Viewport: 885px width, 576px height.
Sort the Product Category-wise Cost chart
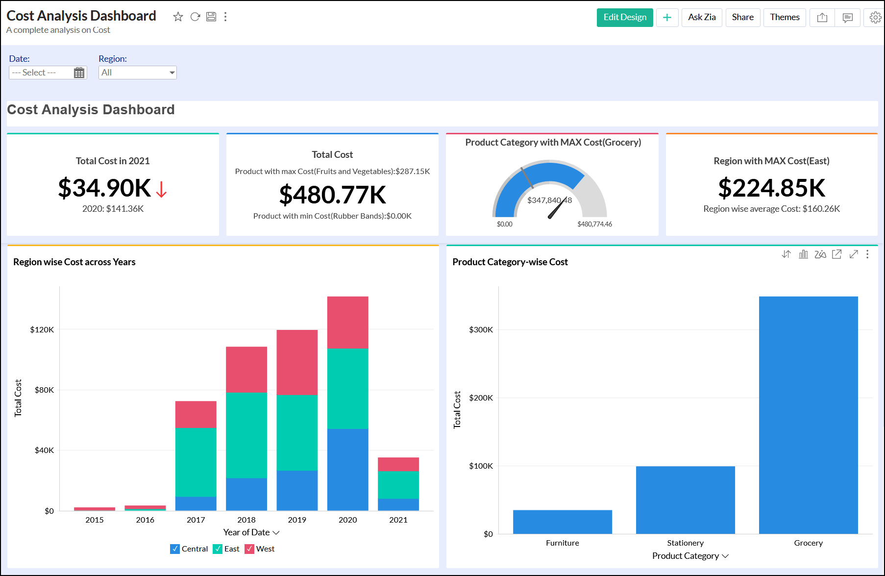click(x=786, y=254)
